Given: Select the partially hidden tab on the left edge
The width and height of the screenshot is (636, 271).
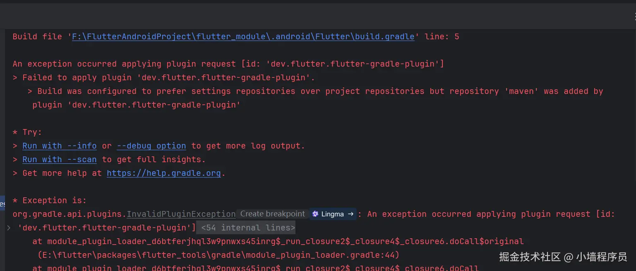Looking at the screenshot, I should (2, 204).
